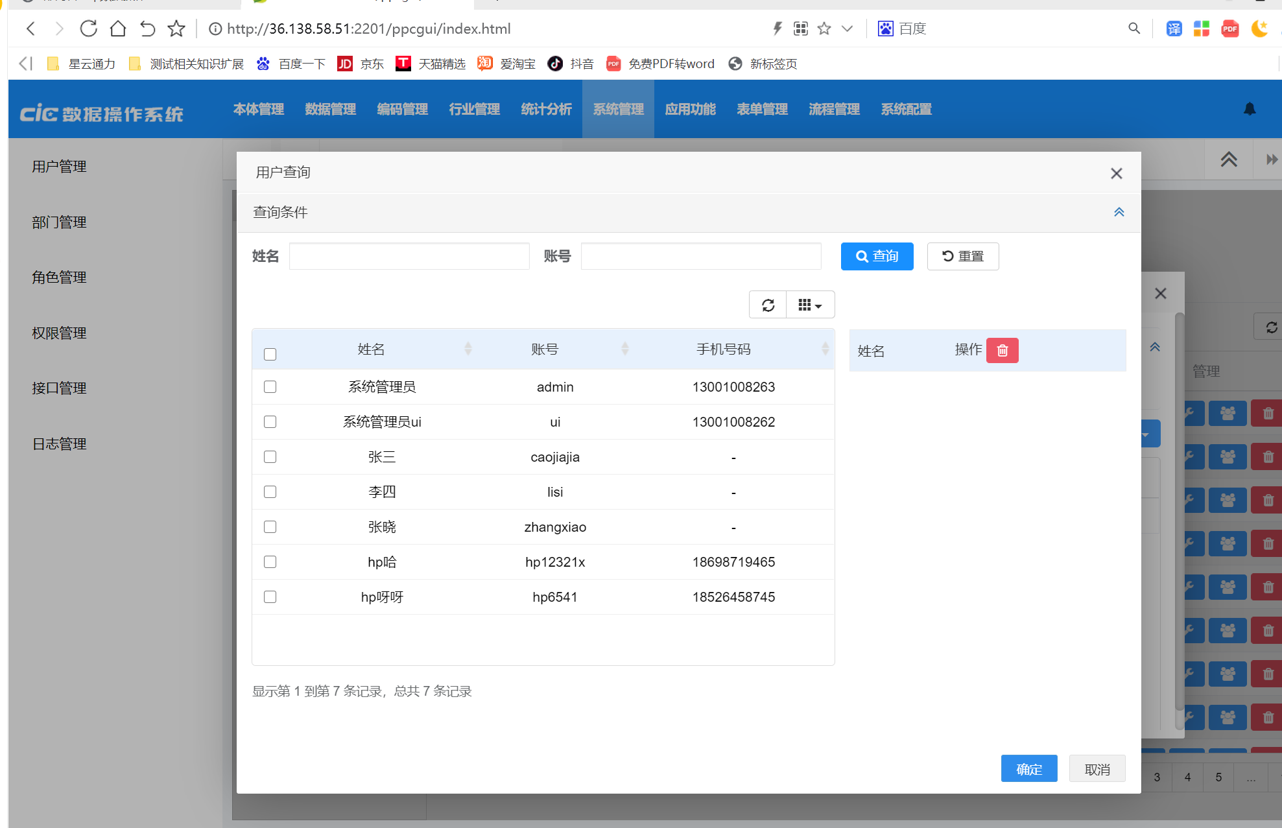Viewport: 1282px width, 828px height.
Task: Click the browser home icon
Action: pos(117,29)
